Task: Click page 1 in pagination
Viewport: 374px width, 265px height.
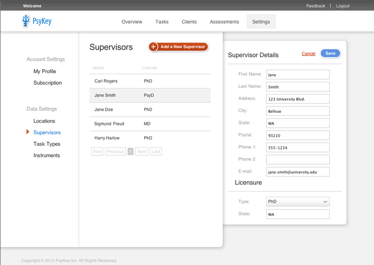Action: 131,151
